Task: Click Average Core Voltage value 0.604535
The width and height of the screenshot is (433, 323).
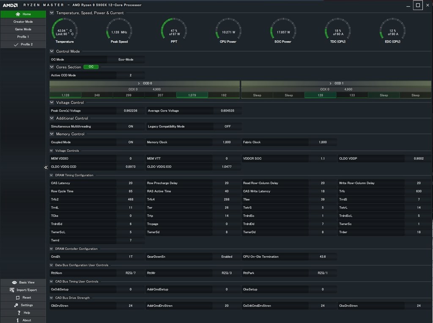Action: (x=227, y=111)
